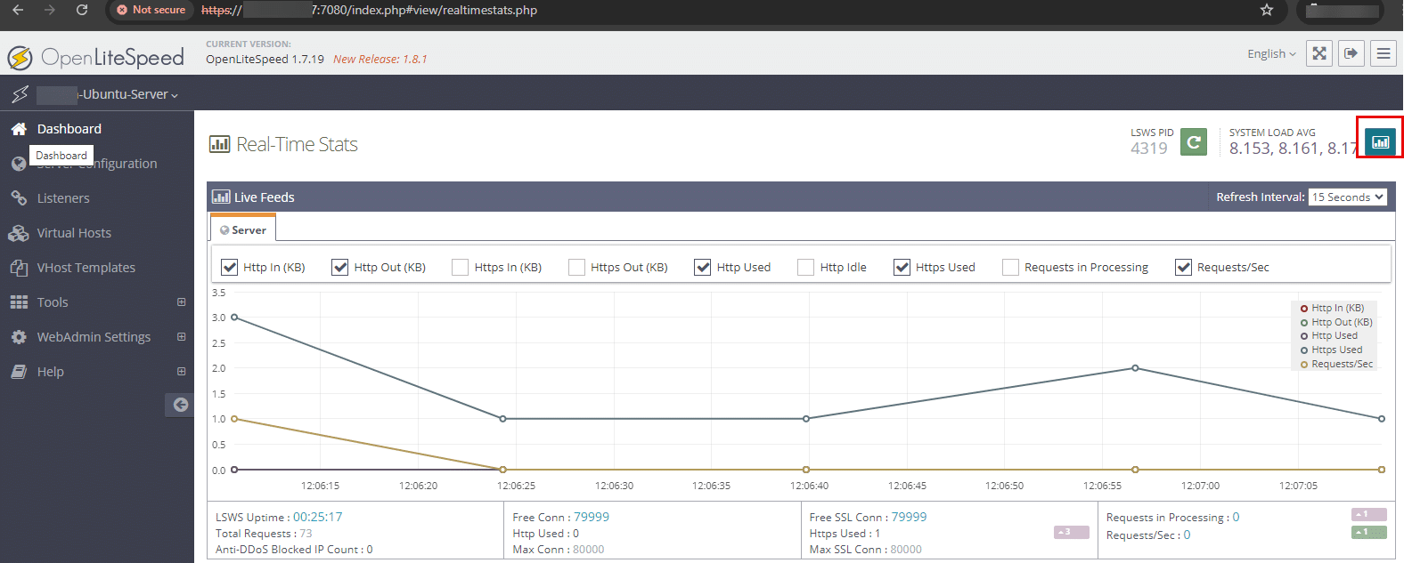Image resolution: width=1404 pixels, height=563 pixels.
Task: Open the Refresh Interval dropdown
Action: (1347, 197)
